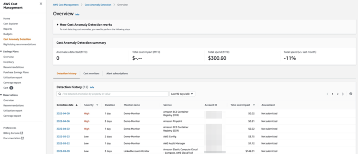The height and width of the screenshot is (154, 358).
Task: Go to previous page of detection history
Action: click(x=327, y=94)
